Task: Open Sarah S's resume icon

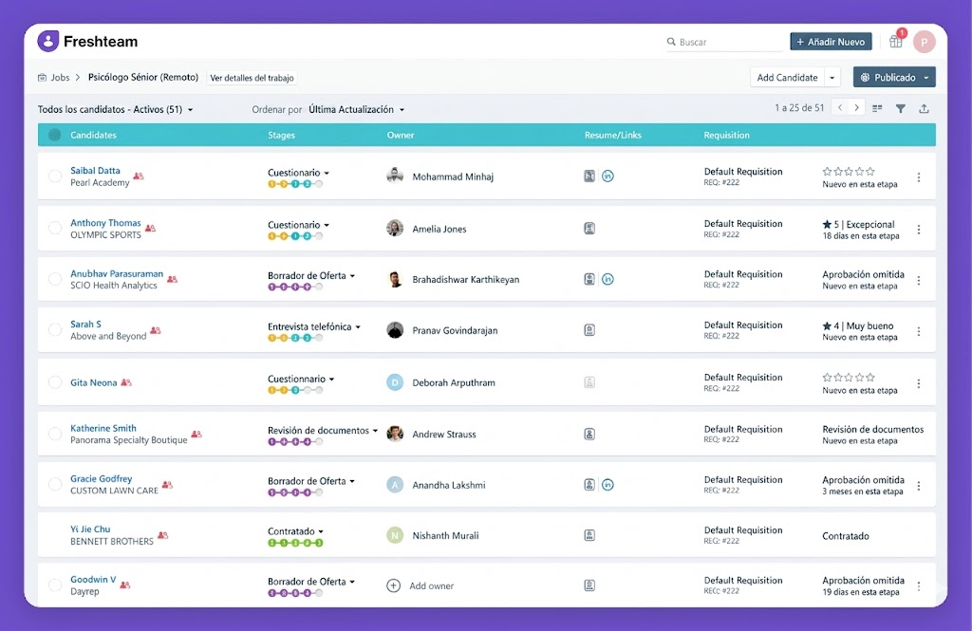Action: (x=589, y=330)
